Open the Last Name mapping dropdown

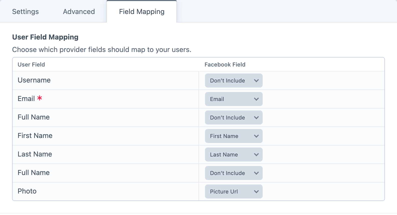tap(234, 154)
